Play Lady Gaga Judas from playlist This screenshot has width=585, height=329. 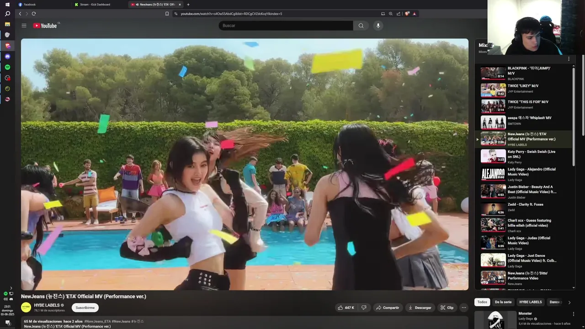click(525, 243)
